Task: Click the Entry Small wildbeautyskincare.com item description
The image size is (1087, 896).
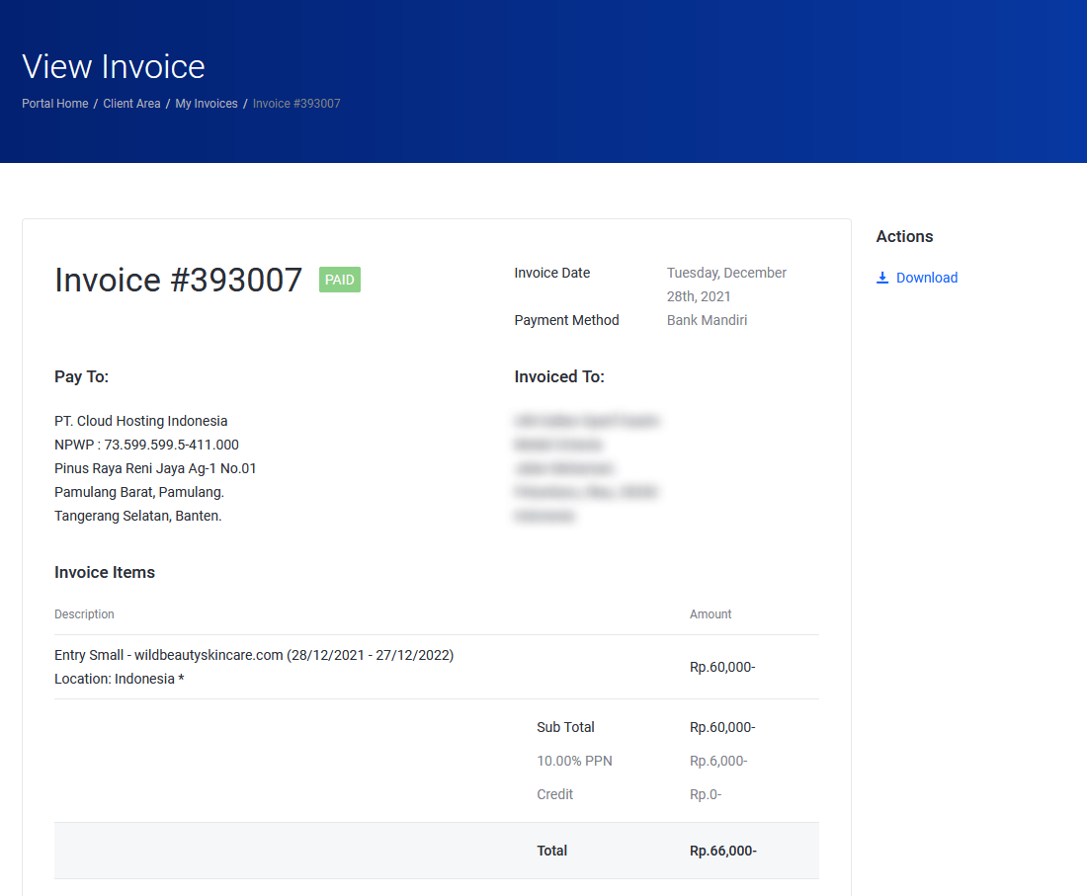Action: coord(254,655)
